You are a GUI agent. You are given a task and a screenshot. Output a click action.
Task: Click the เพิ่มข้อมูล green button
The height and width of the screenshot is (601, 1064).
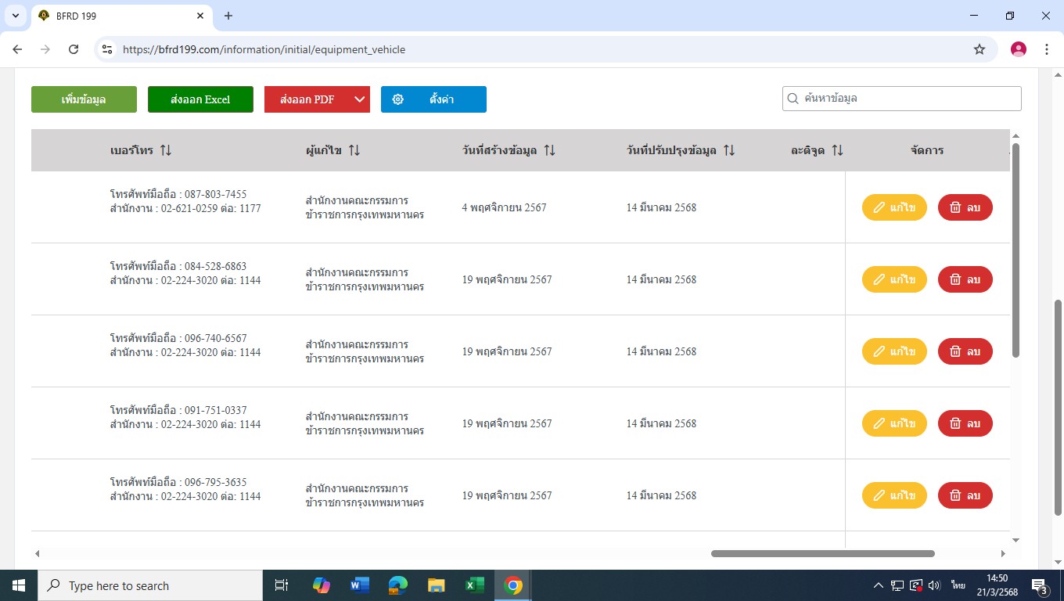point(84,99)
